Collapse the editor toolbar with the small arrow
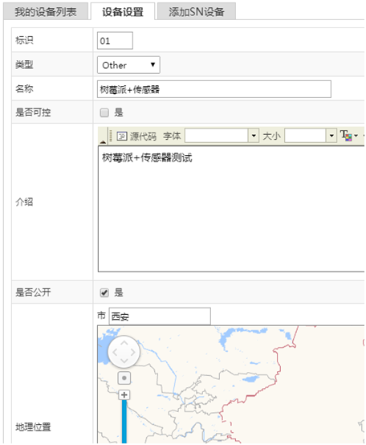This screenshot has height=445, width=366. tap(103, 141)
